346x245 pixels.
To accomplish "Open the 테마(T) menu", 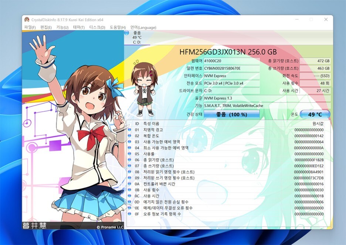I will [79, 27].
